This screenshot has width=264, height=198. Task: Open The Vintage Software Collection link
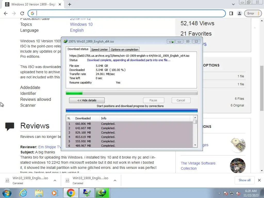[x=198, y=166]
